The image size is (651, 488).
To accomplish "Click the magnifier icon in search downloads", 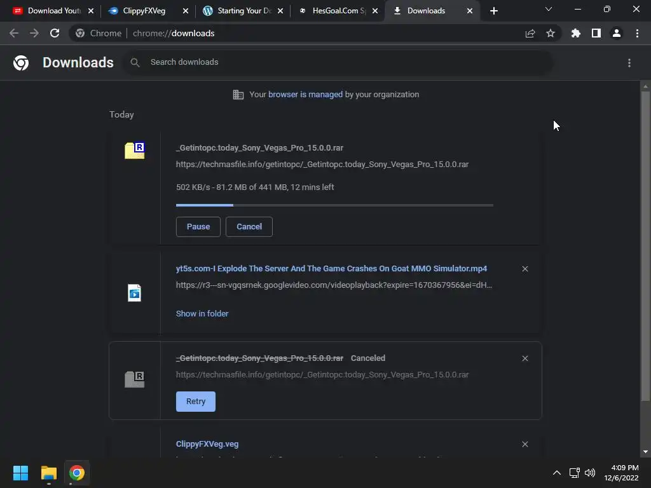I will coord(135,62).
